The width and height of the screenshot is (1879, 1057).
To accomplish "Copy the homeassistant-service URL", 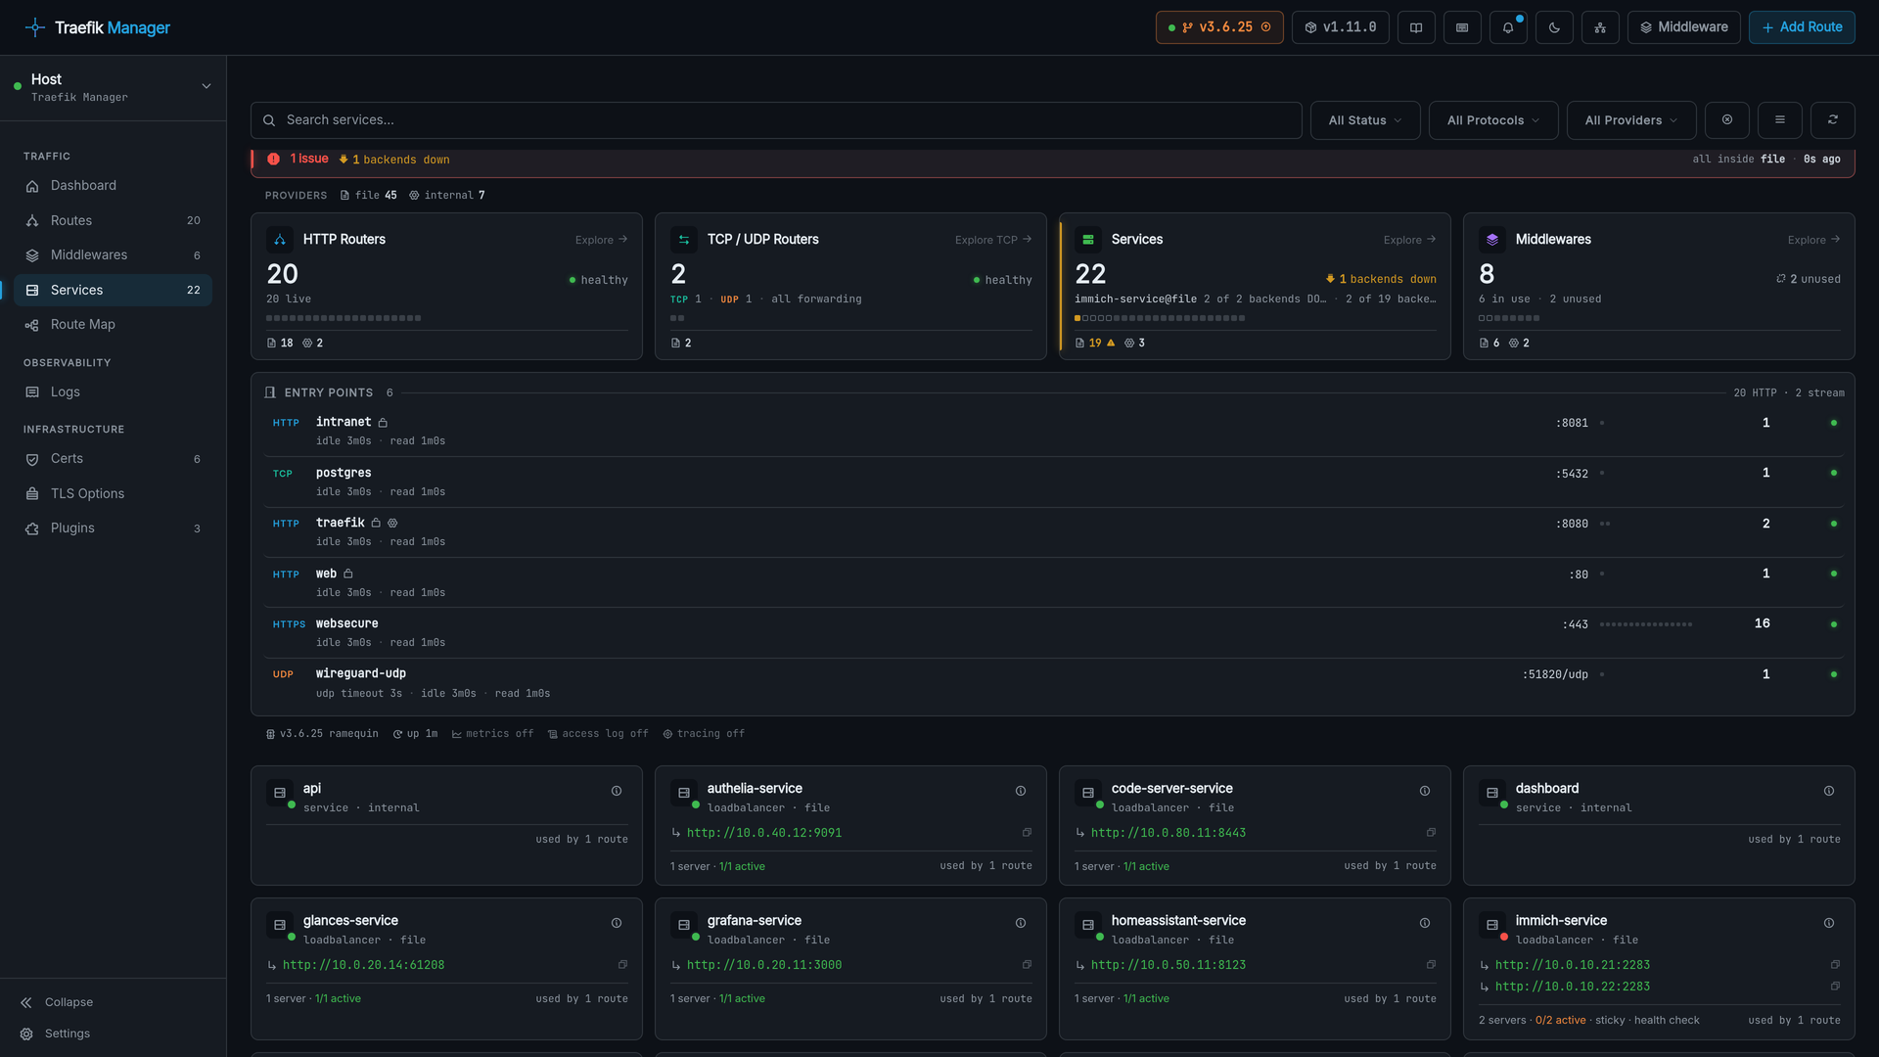I will pos(1431,965).
